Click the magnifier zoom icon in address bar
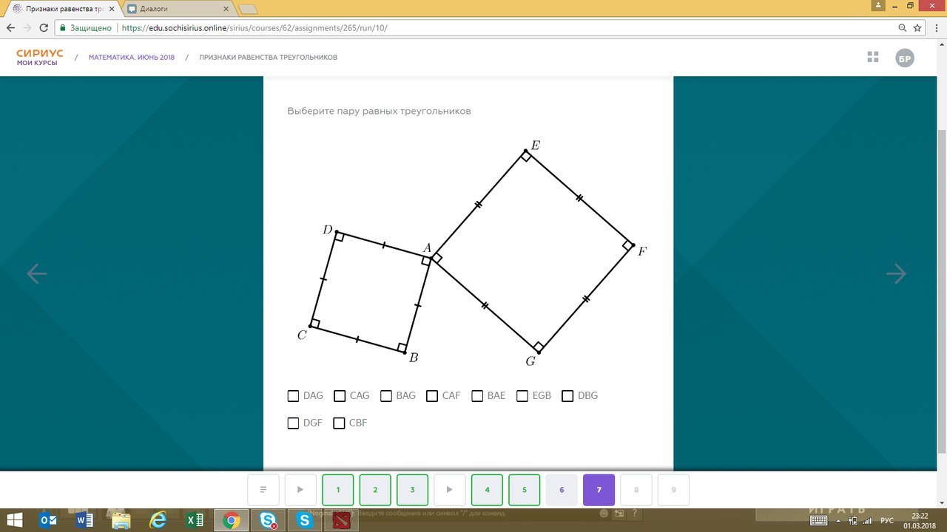 [x=902, y=28]
